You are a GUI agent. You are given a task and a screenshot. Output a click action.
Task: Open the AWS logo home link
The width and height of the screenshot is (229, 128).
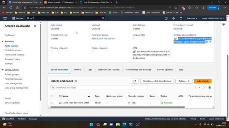pyautogui.click(x=5, y=18)
